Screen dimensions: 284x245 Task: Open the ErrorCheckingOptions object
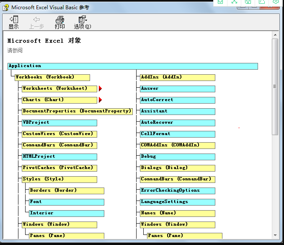pos(178,191)
